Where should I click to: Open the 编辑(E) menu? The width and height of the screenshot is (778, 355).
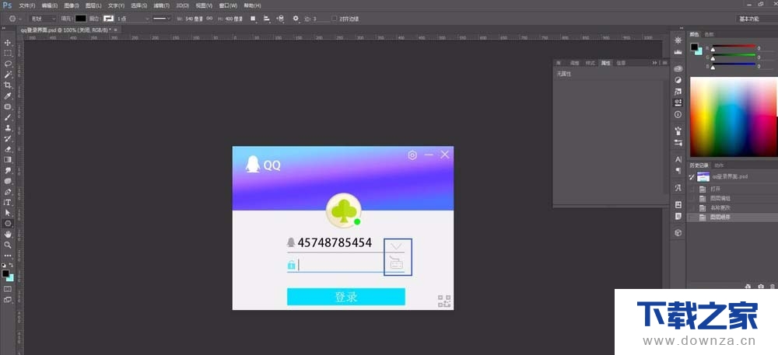pyautogui.click(x=50, y=5)
